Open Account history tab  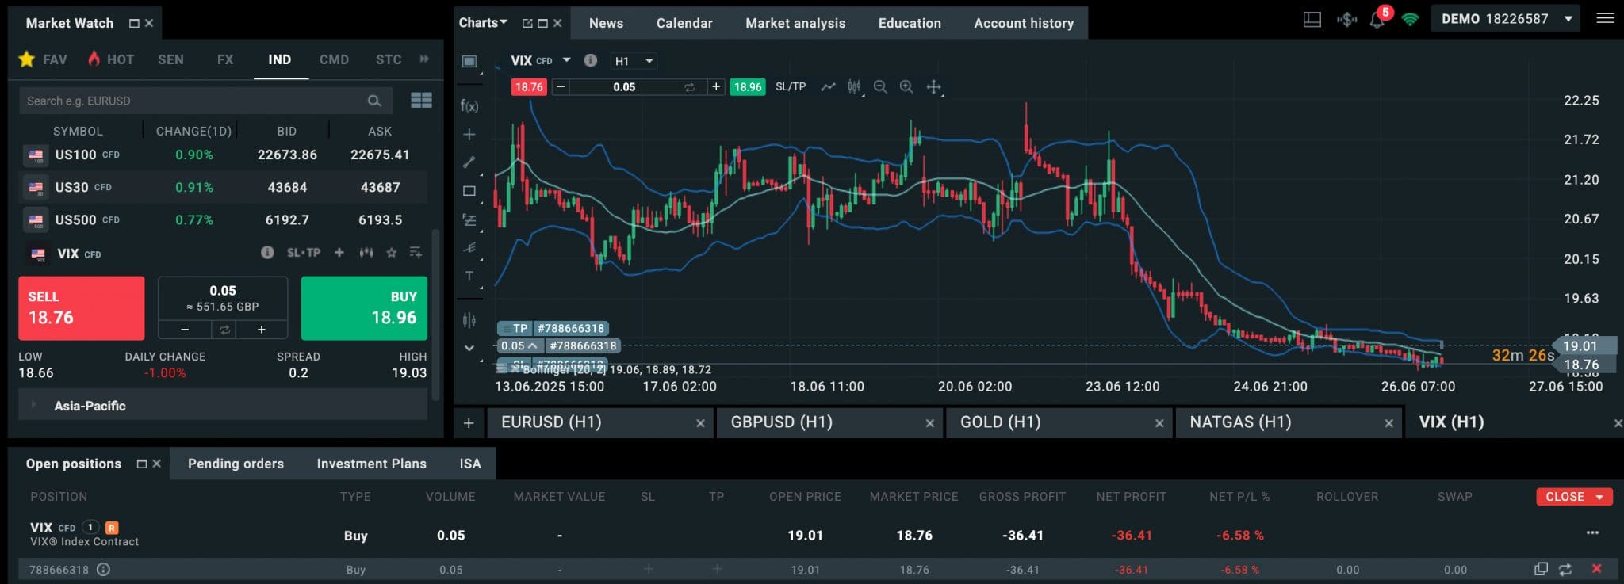coord(1024,23)
